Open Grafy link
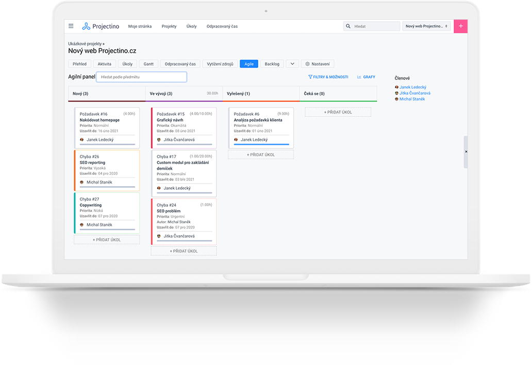The height and width of the screenshot is (365, 532). click(366, 77)
